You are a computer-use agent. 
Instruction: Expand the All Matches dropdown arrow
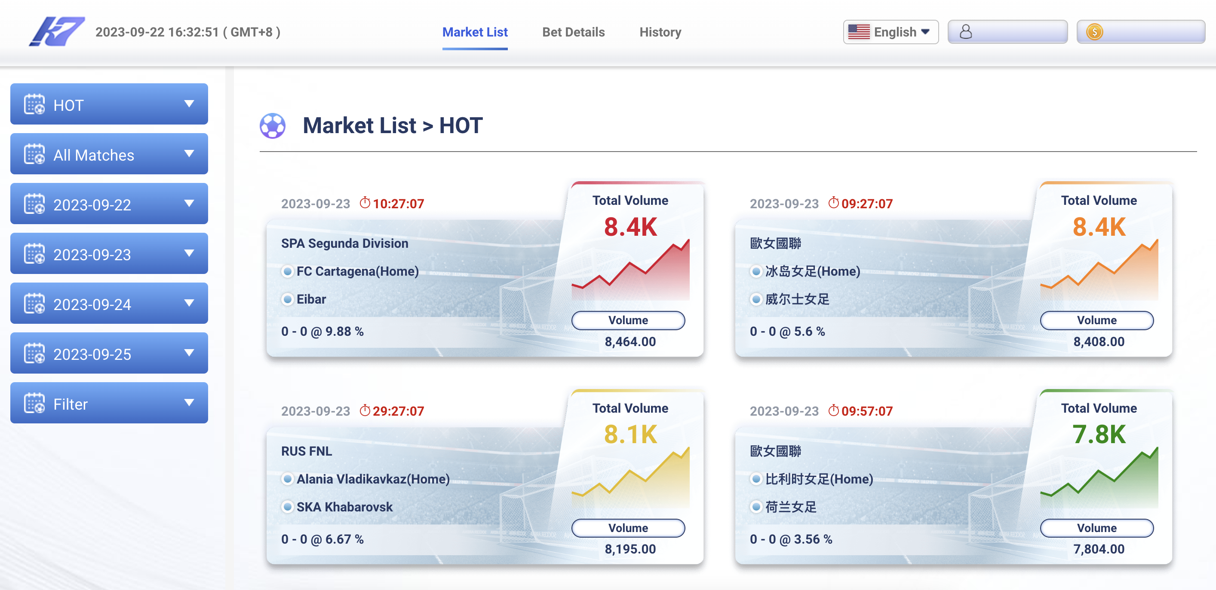(x=189, y=154)
